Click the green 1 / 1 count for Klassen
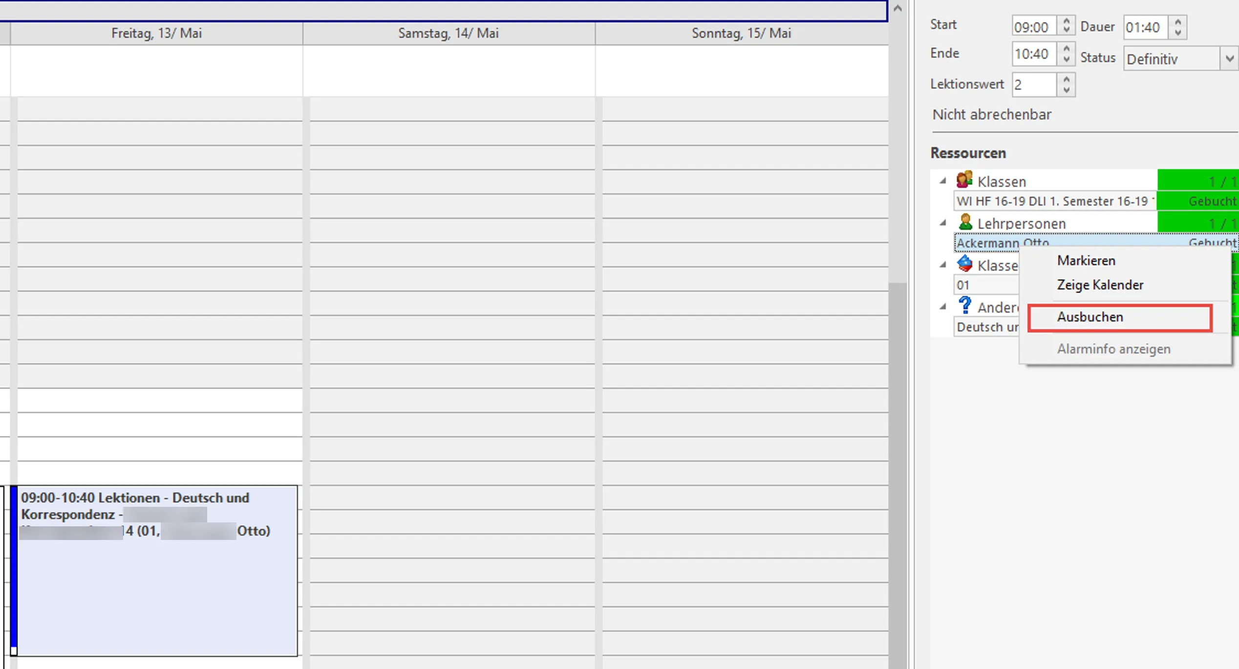This screenshot has height=669, width=1239. click(1198, 181)
